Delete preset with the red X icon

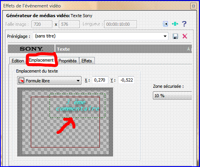pos(185,36)
